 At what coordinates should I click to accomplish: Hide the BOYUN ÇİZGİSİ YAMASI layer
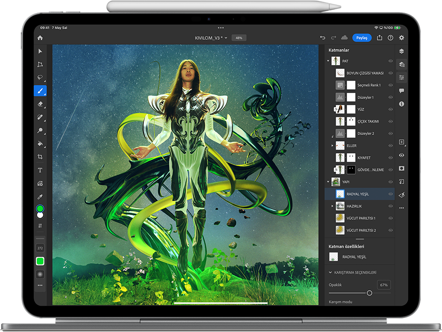pos(391,73)
